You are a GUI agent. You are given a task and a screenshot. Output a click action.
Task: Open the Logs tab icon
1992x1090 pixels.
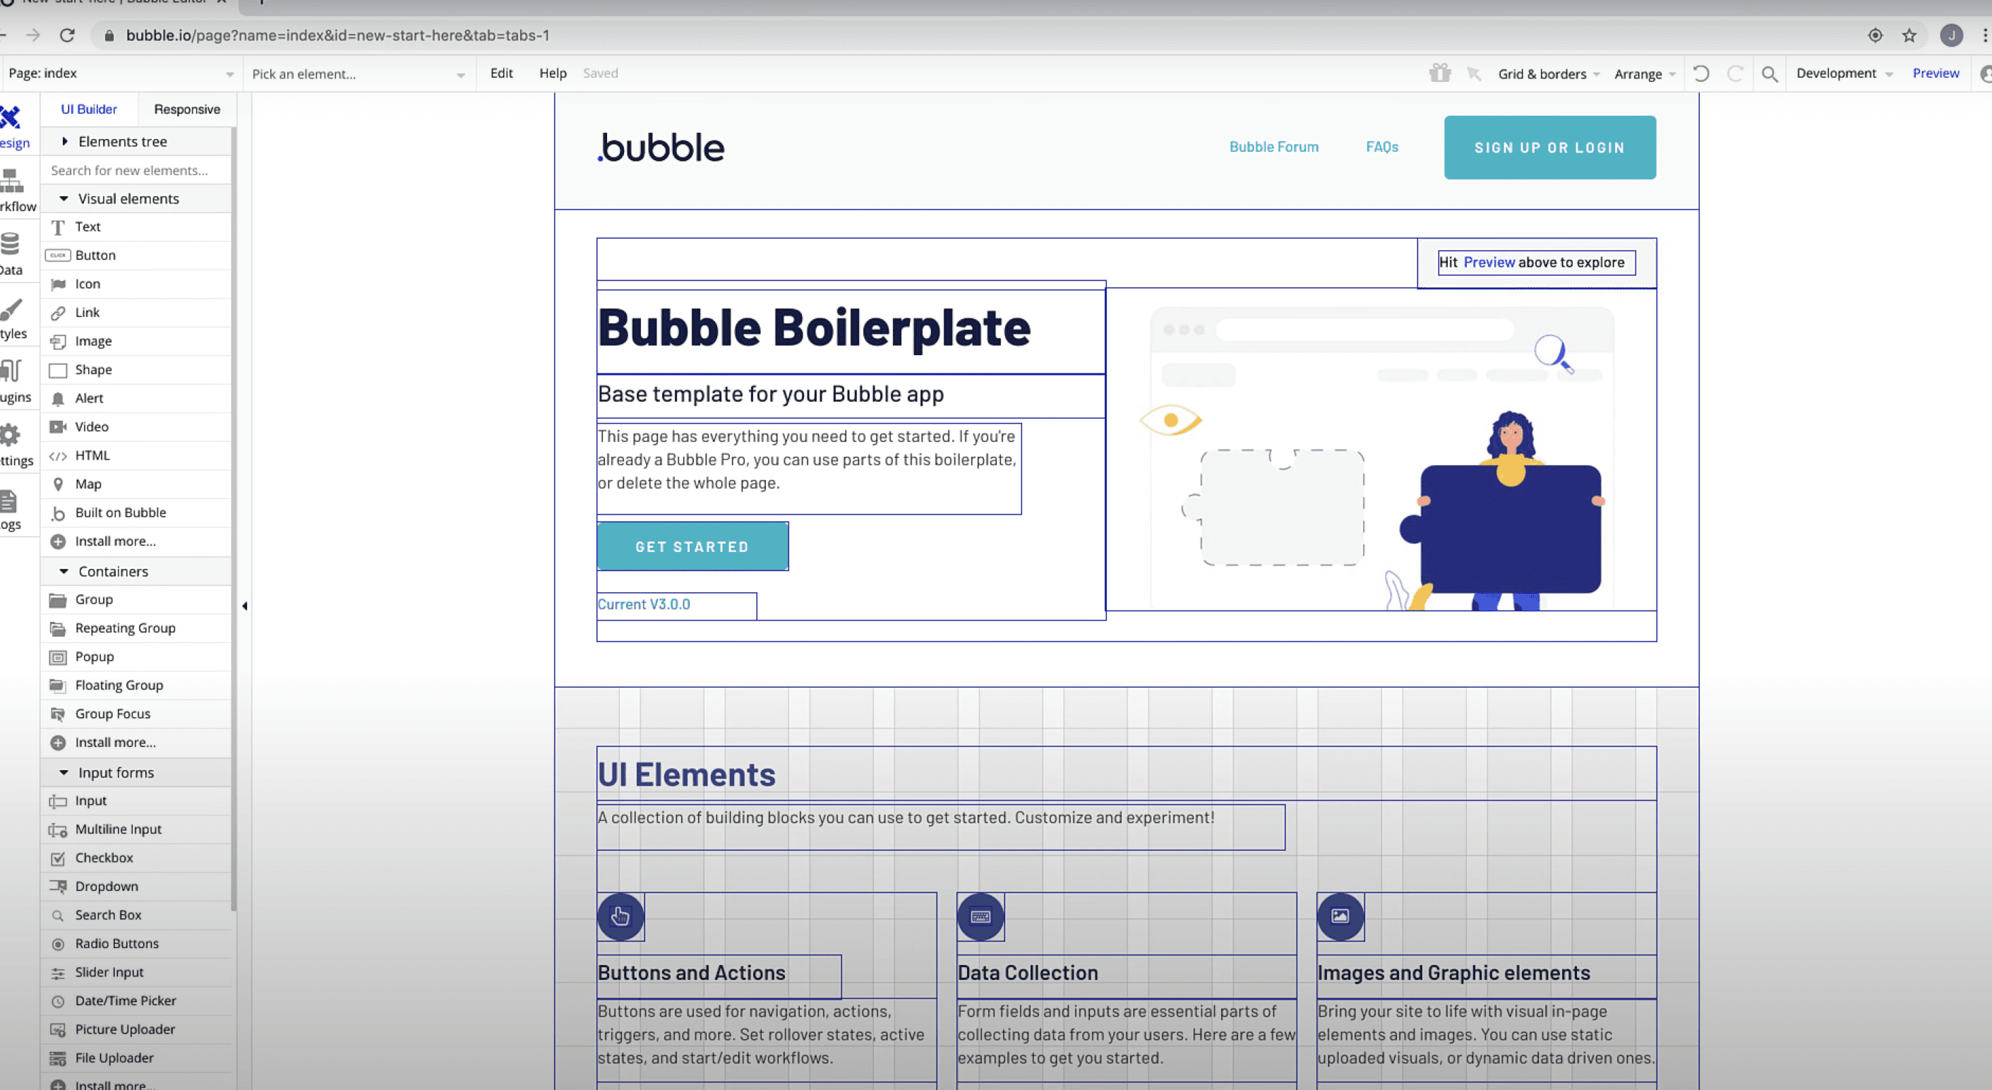pyautogui.click(x=8, y=501)
